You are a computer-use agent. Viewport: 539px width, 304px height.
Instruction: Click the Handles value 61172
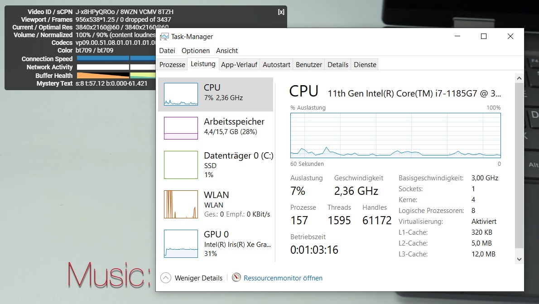click(377, 221)
